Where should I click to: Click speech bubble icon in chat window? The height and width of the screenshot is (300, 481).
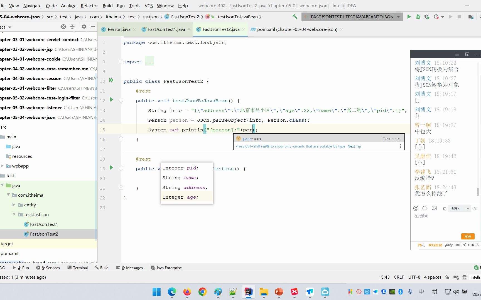point(425,208)
